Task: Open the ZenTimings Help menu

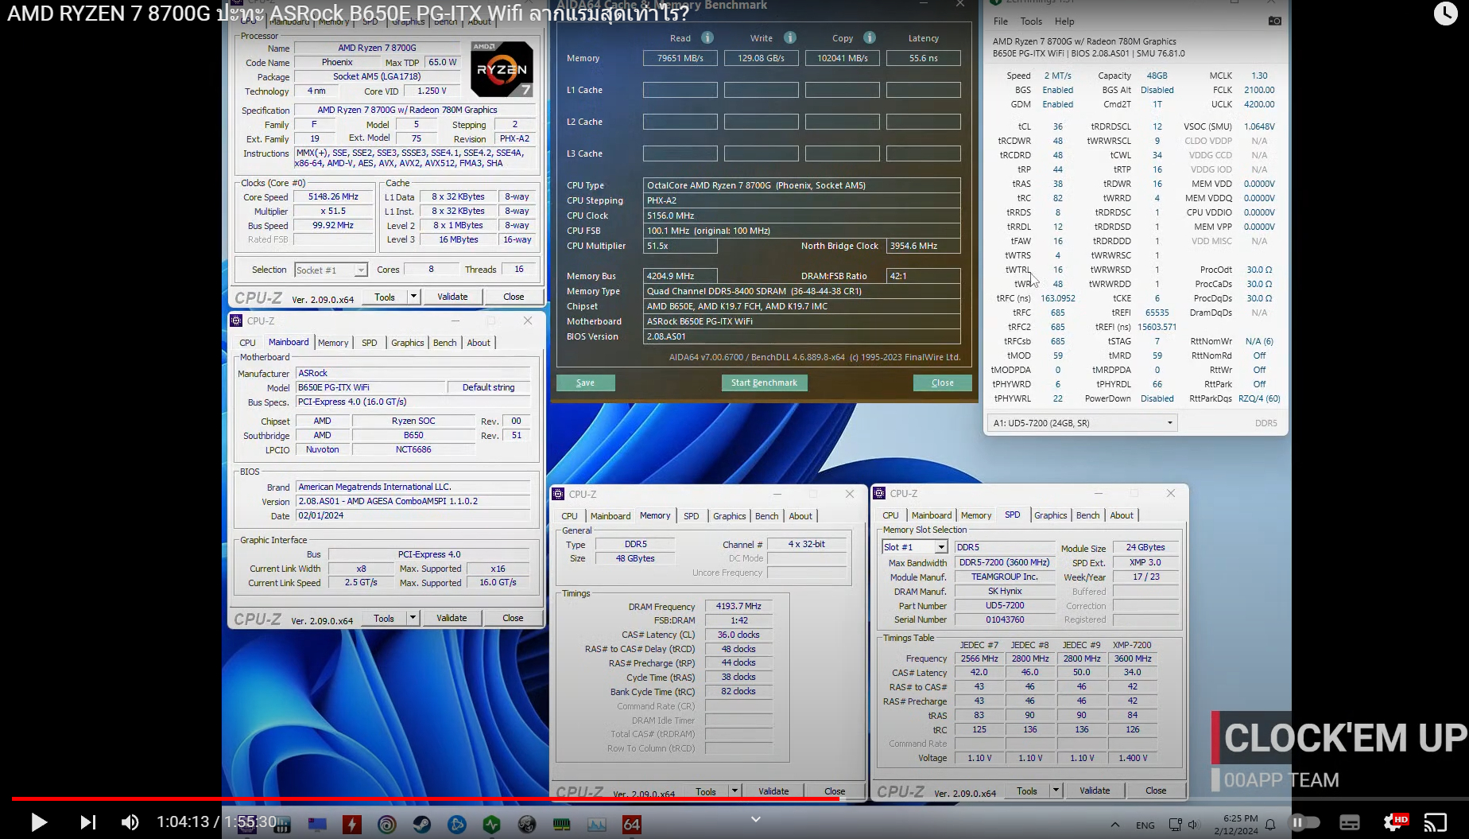Action: click(1064, 21)
